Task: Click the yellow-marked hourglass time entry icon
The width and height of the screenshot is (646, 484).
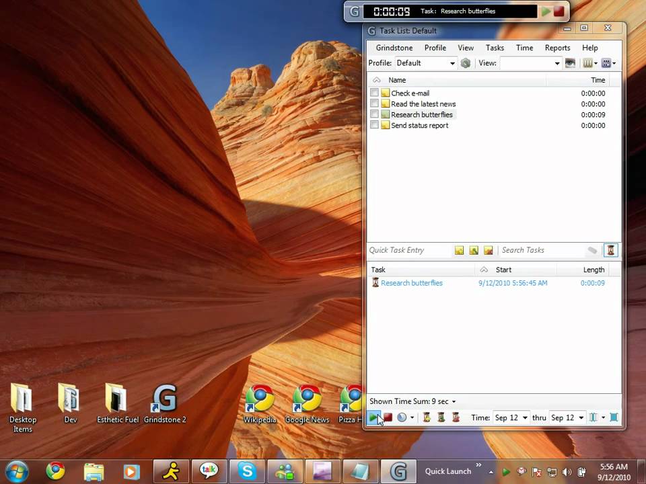Action: pos(427,417)
